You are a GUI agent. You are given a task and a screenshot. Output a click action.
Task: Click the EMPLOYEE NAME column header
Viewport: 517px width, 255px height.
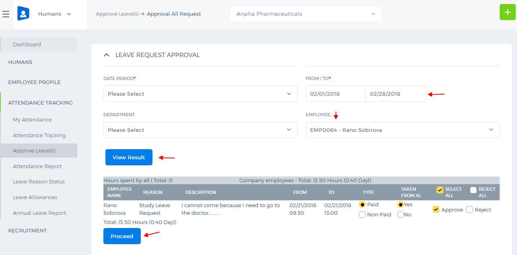click(x=119, y=192)
